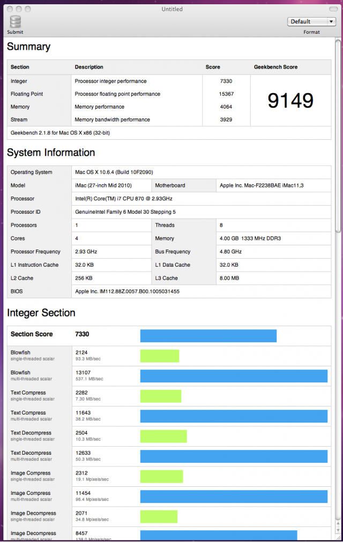Click the System Information heading
The width and height of the screenshot is (343, 542).
51,153
